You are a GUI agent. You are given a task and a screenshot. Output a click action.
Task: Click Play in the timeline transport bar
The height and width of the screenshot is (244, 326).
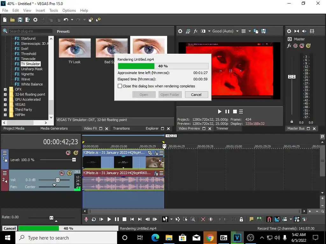[x=109, y=219]
